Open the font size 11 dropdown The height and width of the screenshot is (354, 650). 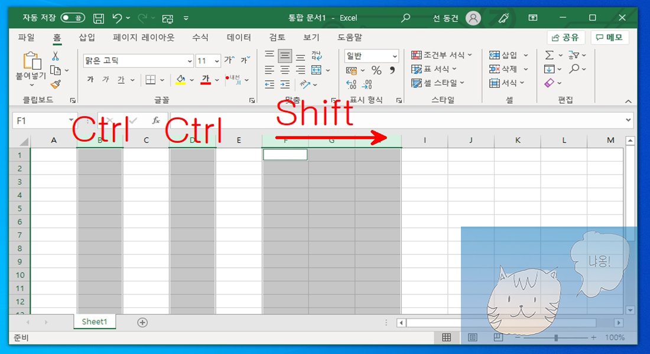(216, 61)
